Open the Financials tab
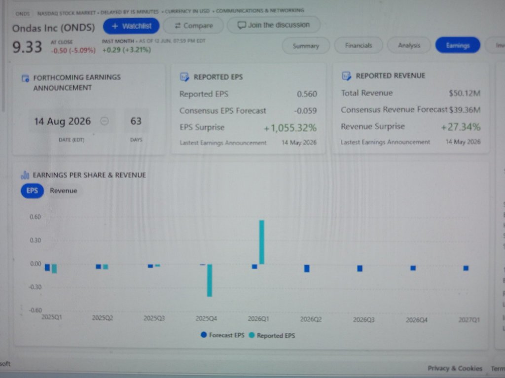The height and width of the screenshot is (378, 505). click(359, 46)
